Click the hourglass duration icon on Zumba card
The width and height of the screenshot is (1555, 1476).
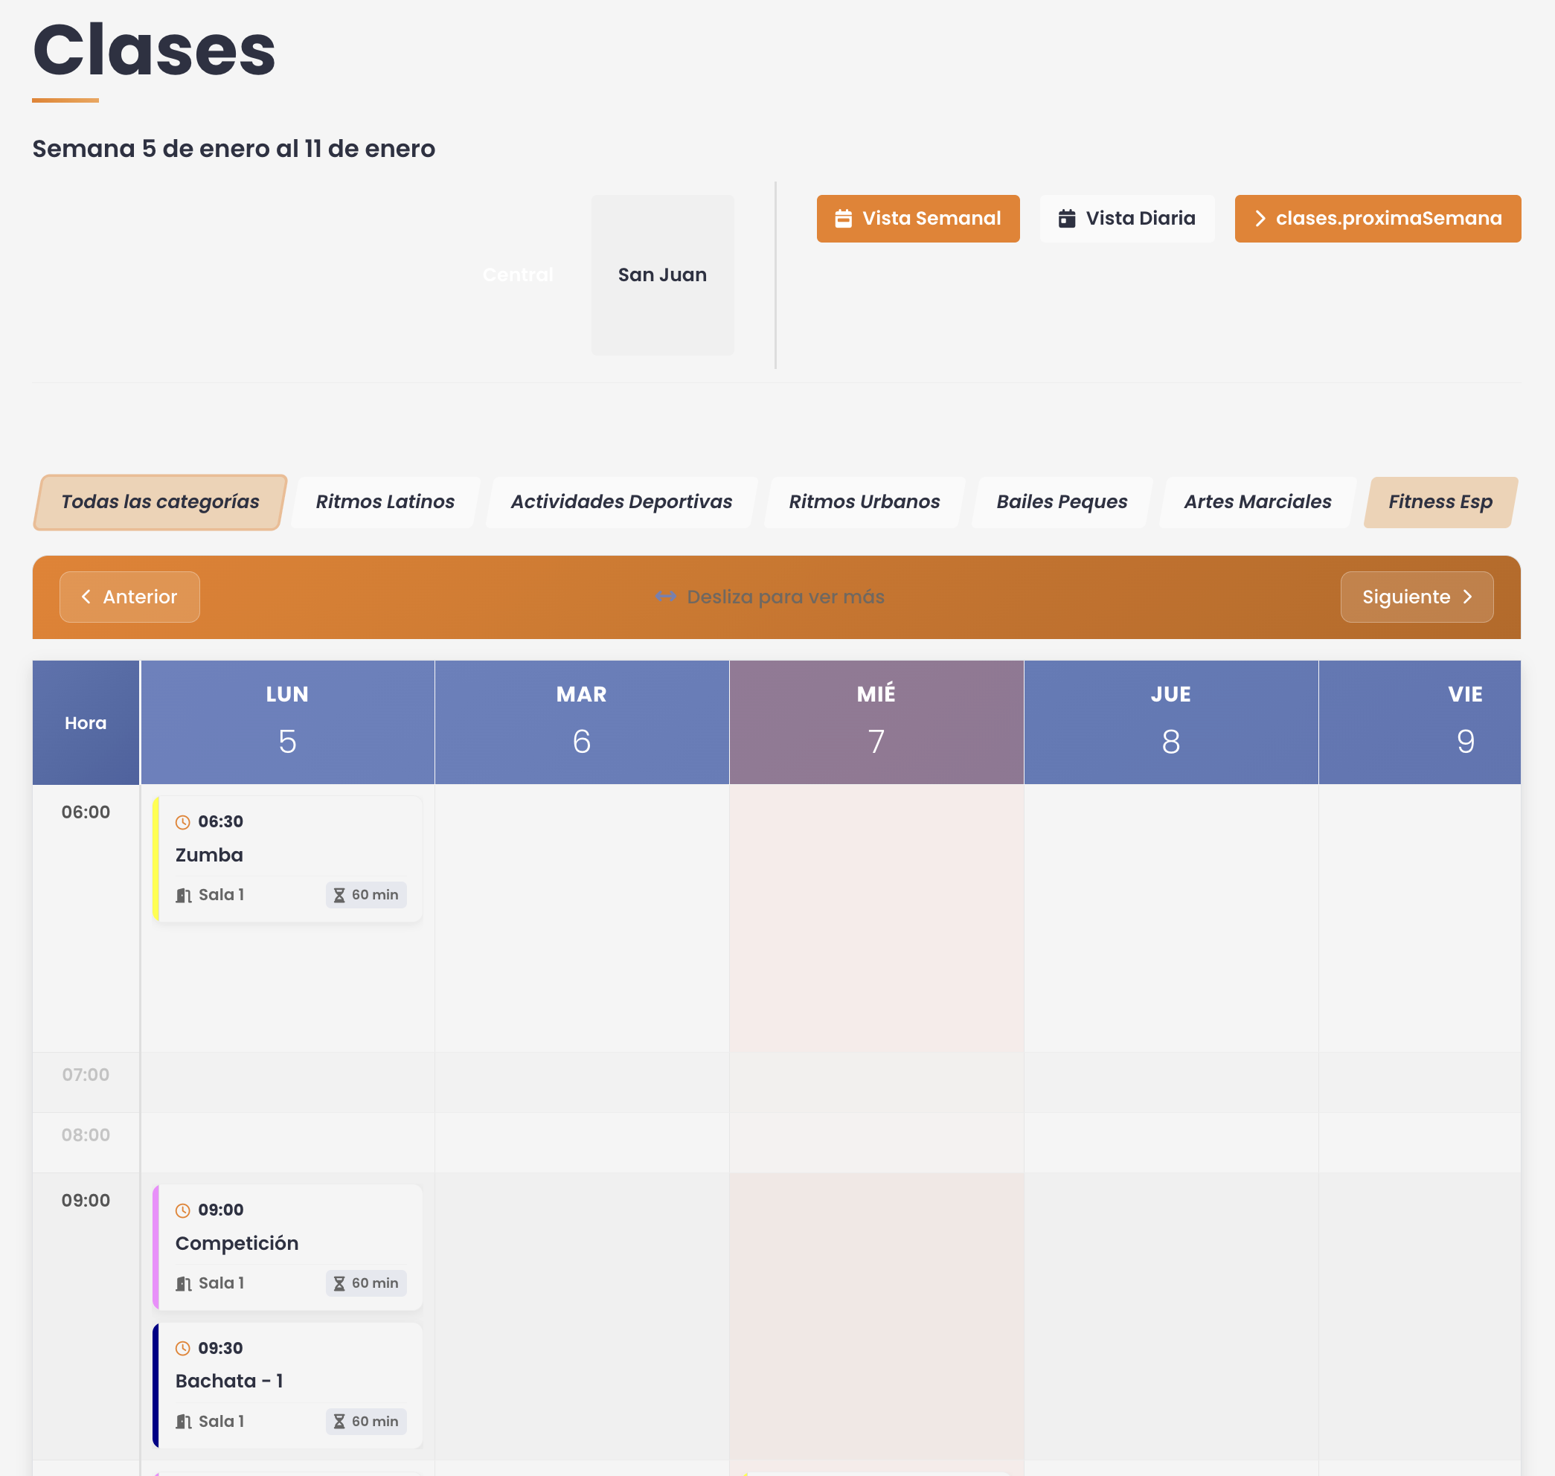(x=339, y=894)
